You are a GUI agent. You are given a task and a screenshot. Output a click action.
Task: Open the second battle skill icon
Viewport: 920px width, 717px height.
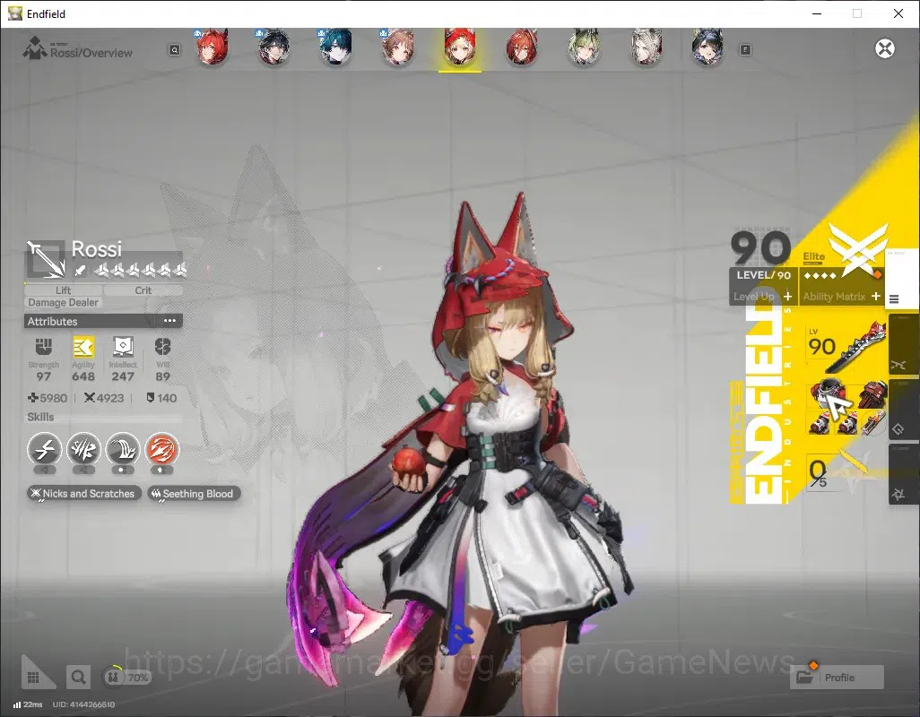click(84, 450)
